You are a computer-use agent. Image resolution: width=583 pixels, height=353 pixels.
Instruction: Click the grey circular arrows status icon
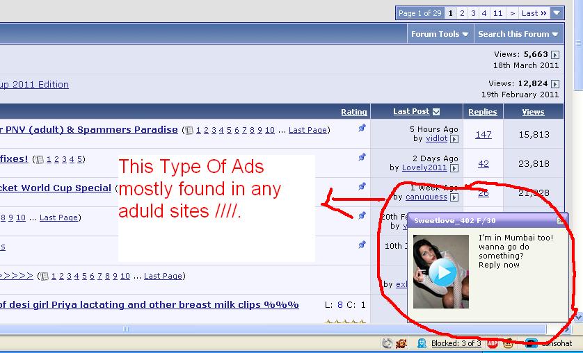coord(387,343)
